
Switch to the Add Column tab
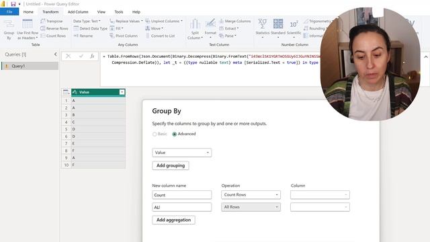pyautogui.click(x=78, y=12)
